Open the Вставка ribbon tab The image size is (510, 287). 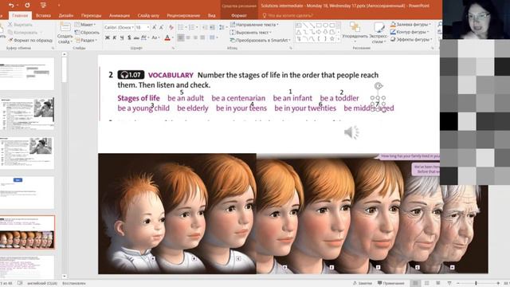pos(43,15)
